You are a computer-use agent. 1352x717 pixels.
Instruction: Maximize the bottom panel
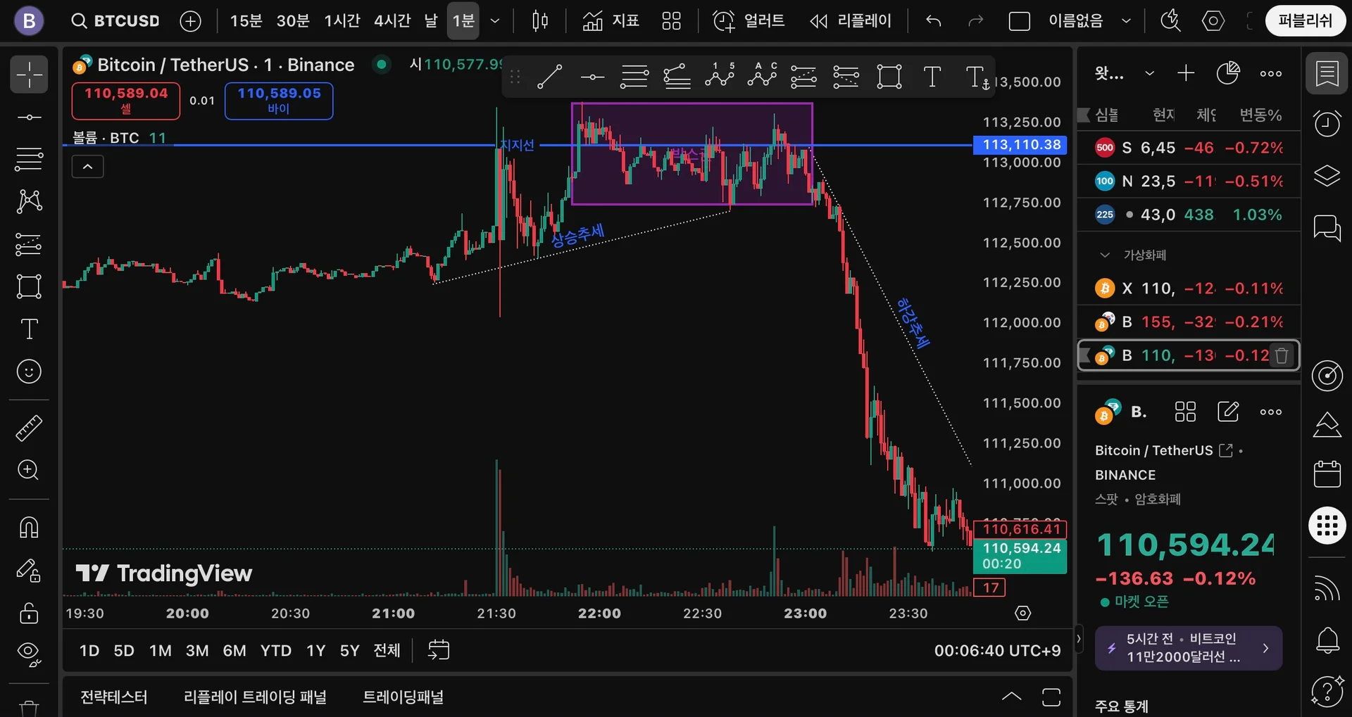pyautogui.click(x=1051, y=697)
